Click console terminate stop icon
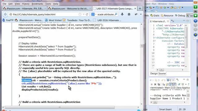Viewport: 198px width, 111px height. click(x=152, y=84)
